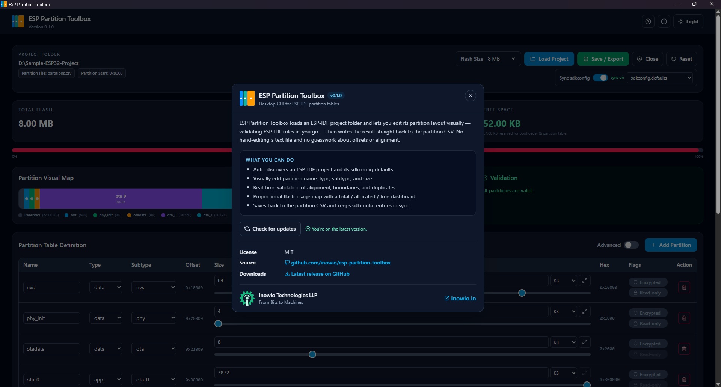Click the vertical scrollbar on the right edge

pos(718,114)
